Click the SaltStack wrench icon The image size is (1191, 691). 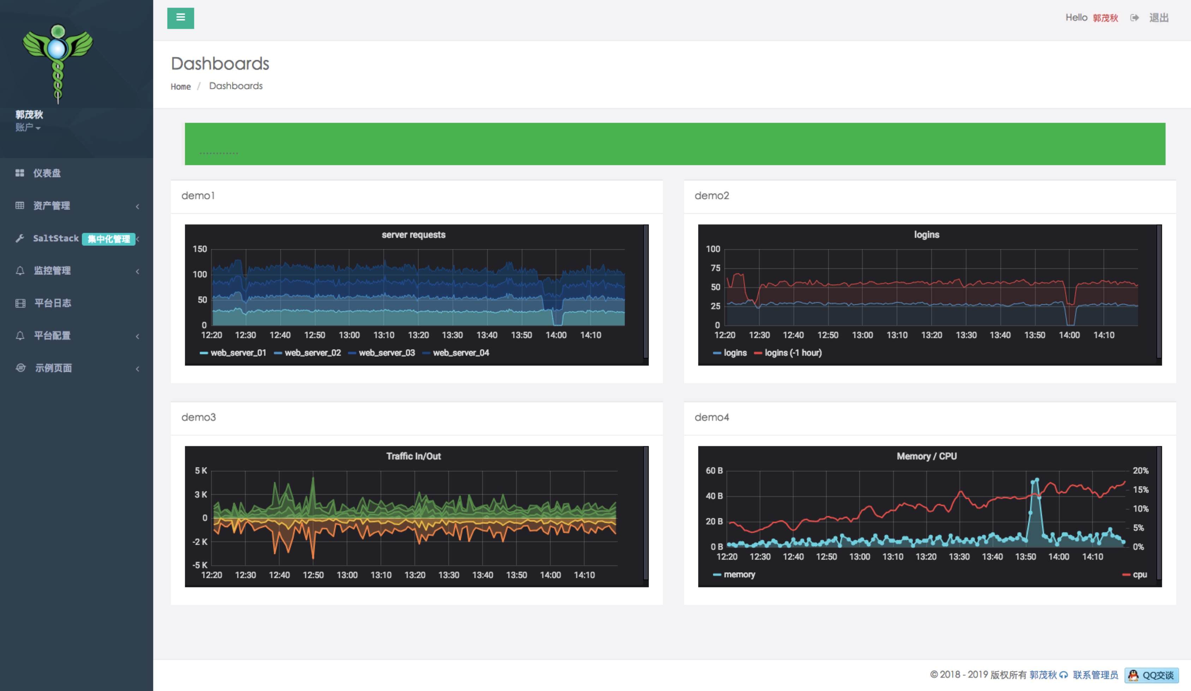pyautogui.click(x=19, y=238)
